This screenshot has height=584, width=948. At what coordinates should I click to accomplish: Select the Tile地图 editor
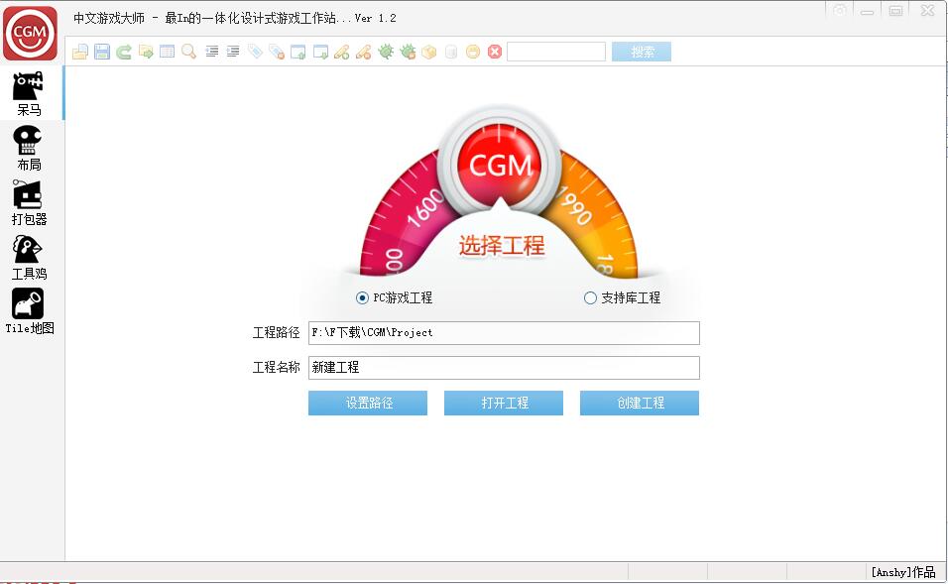29,310
